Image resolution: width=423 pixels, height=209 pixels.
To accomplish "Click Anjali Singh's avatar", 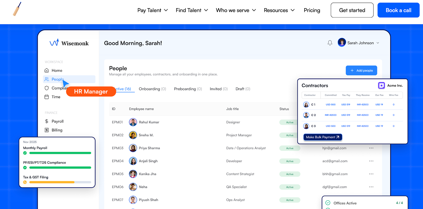I will (x=133, y=161).
